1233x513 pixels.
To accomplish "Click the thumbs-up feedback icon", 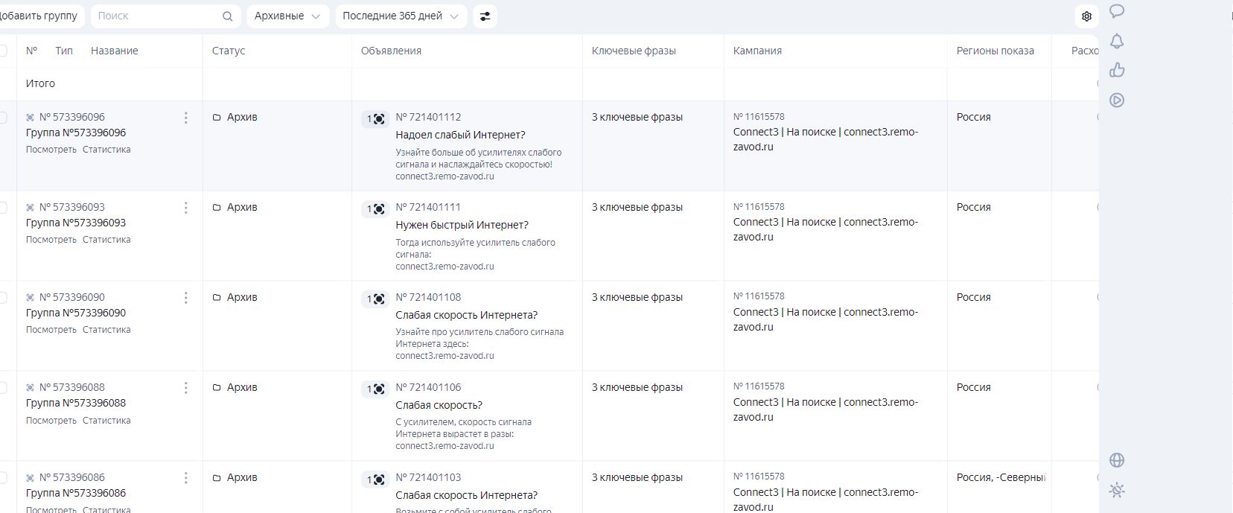I will (x=1117, y=70).
